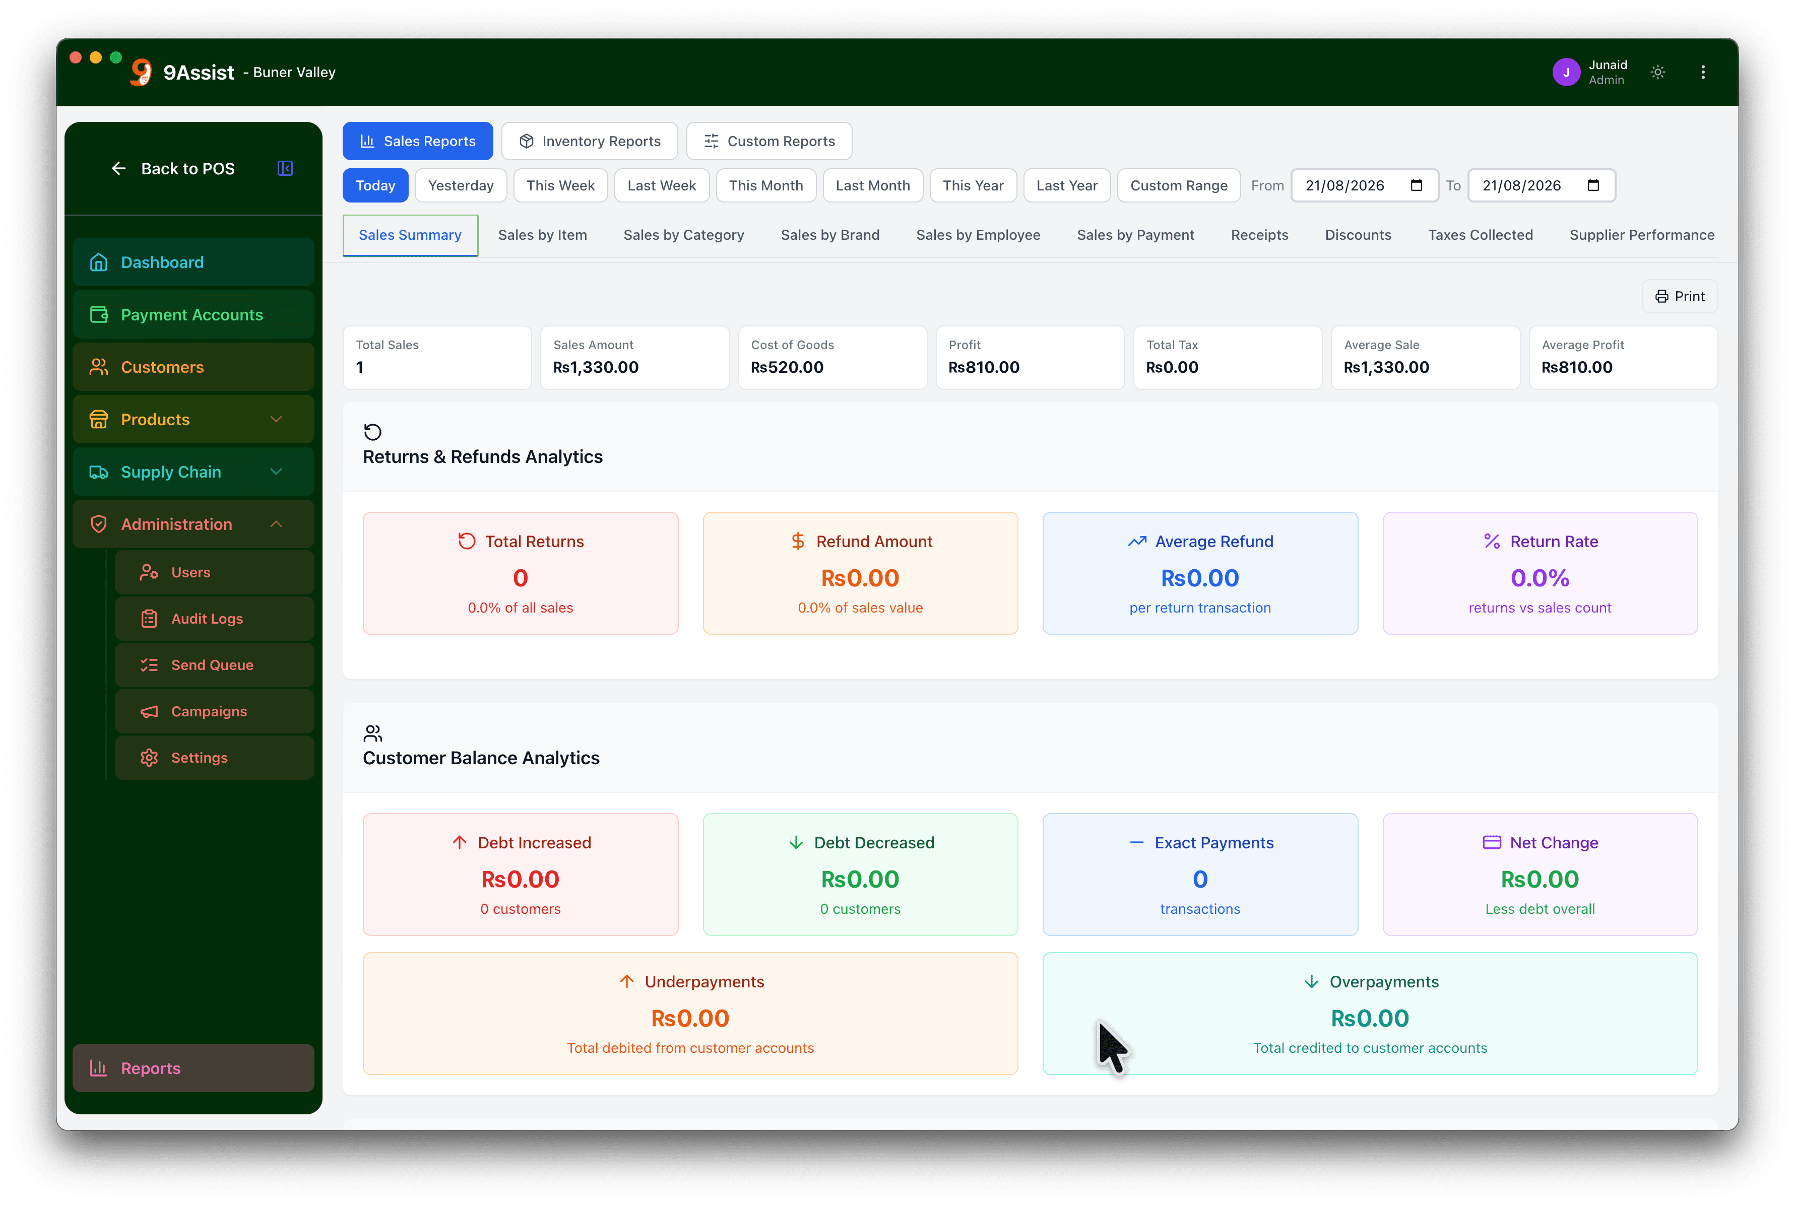The image size is (1795, 1205).
Task: Click the Customers people icon
Action: coord(98,367)
